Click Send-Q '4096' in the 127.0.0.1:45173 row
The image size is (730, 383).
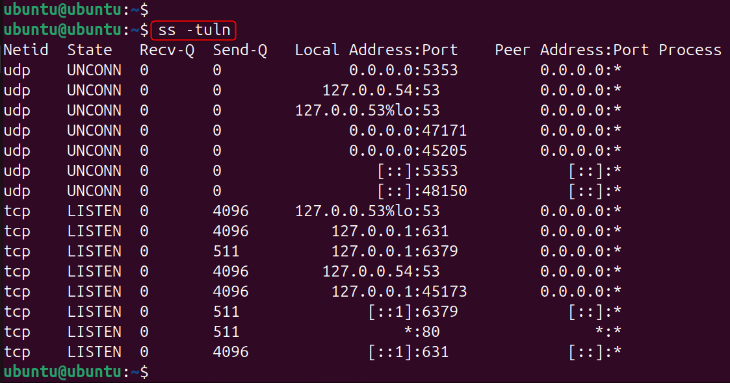click(231, 291)
